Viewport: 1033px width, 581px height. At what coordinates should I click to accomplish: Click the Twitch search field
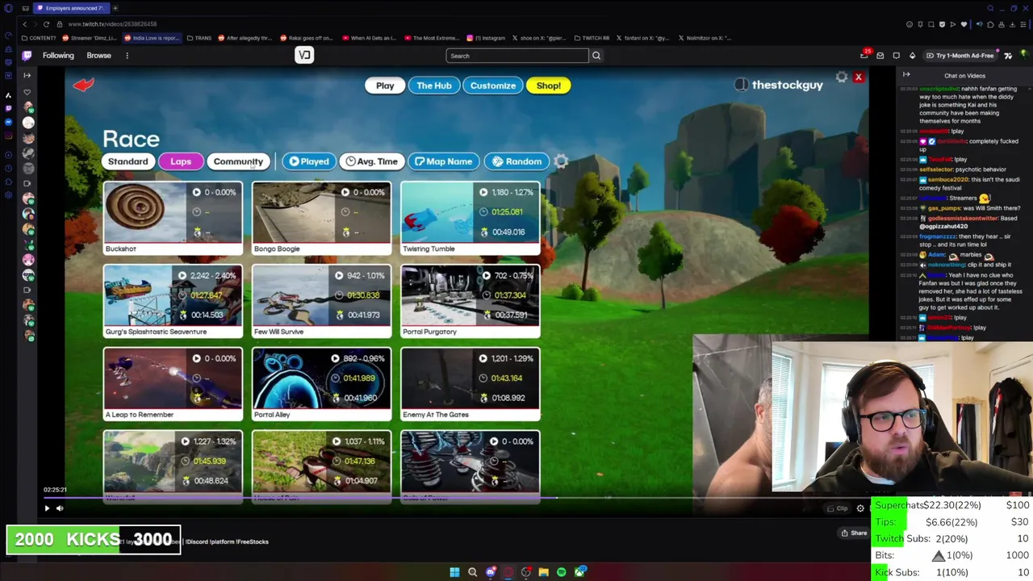[x=517, y=56]
